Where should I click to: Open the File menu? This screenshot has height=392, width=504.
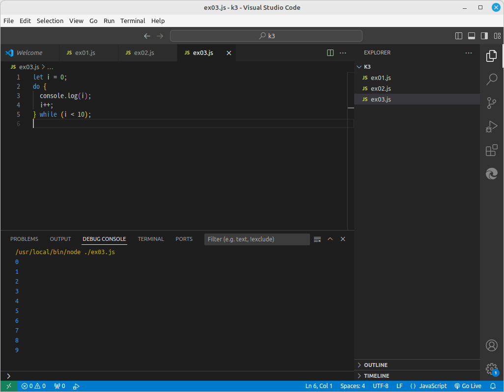point(9,21)
